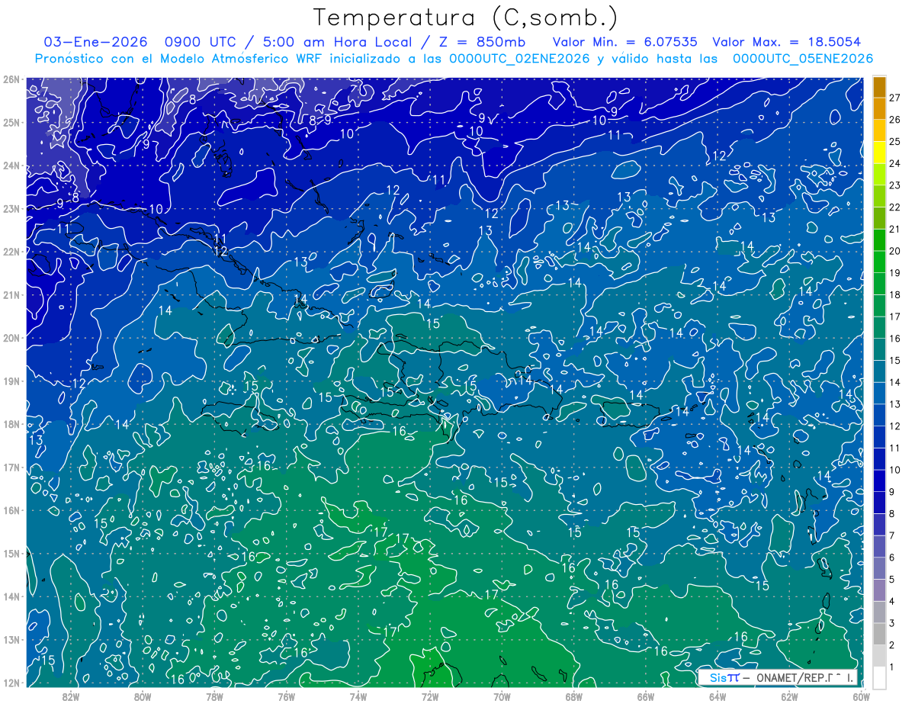Image resolution: width=915 pixels, height=707 pixels.
Task: Click the '80W' longitude axis label
Action: (x=143, y=696)
